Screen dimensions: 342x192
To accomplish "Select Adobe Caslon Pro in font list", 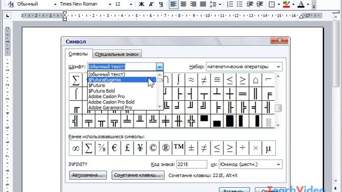I will (122, 97).
